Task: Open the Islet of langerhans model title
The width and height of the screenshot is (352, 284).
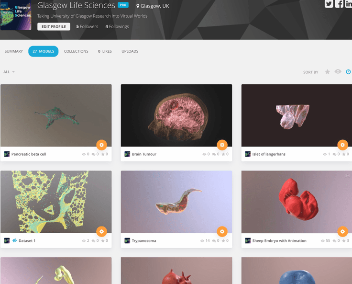Action: [x=269, y=154]
